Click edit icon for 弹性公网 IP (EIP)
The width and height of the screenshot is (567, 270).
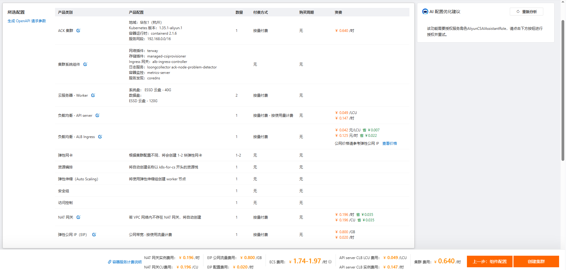94,235
